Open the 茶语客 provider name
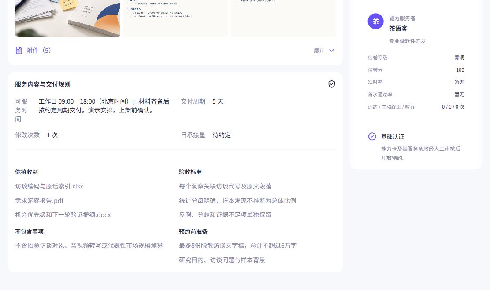 tap(398, 29)
